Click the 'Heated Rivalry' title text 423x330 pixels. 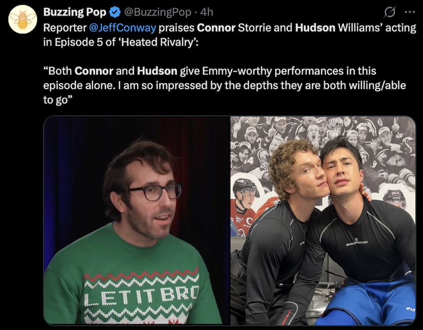(158, 42)
